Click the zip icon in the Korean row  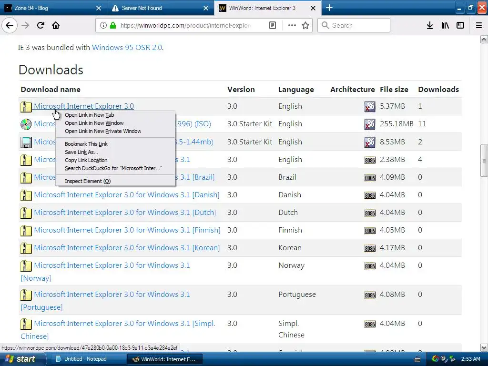[26, 248]
